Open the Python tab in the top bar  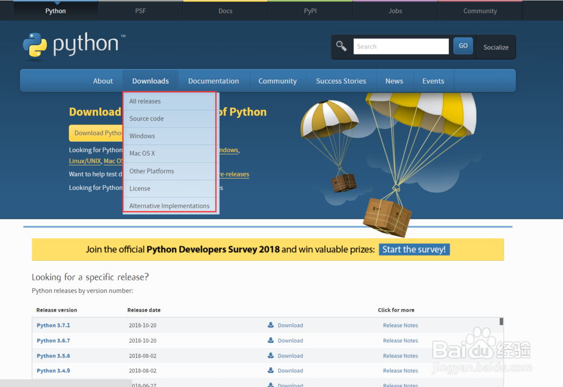[56, 11]
